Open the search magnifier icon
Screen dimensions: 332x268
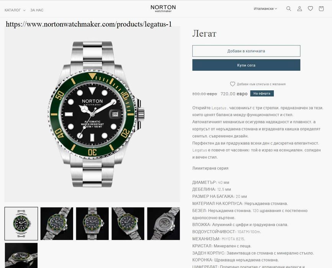click(289, 9)
